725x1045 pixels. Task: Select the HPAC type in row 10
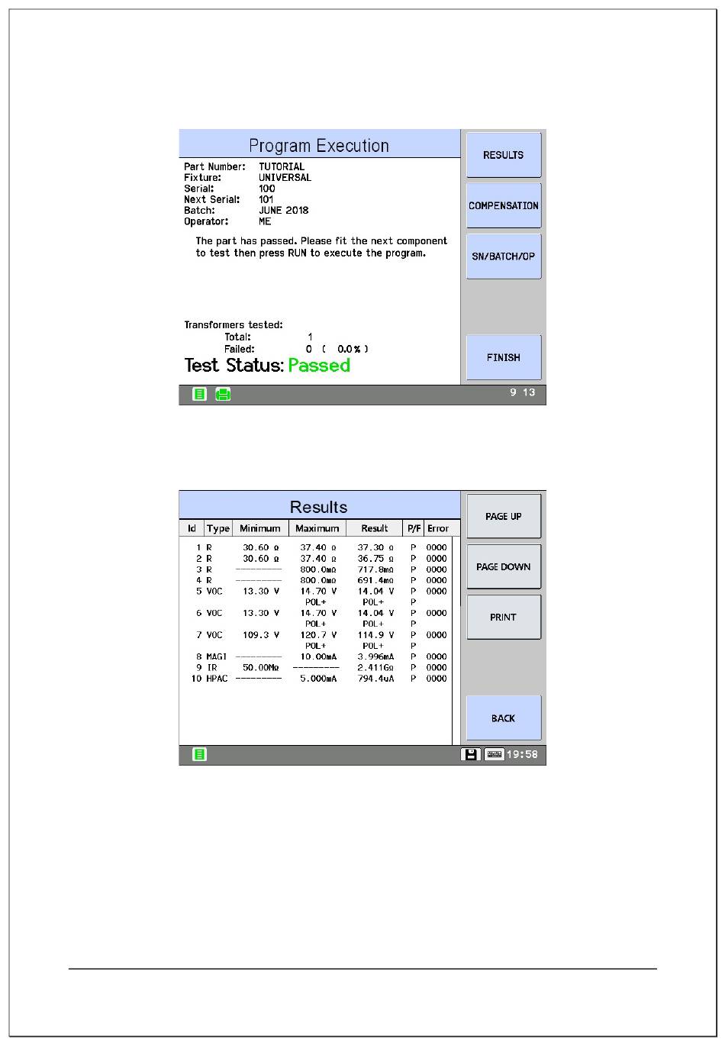tap(217, 679)
